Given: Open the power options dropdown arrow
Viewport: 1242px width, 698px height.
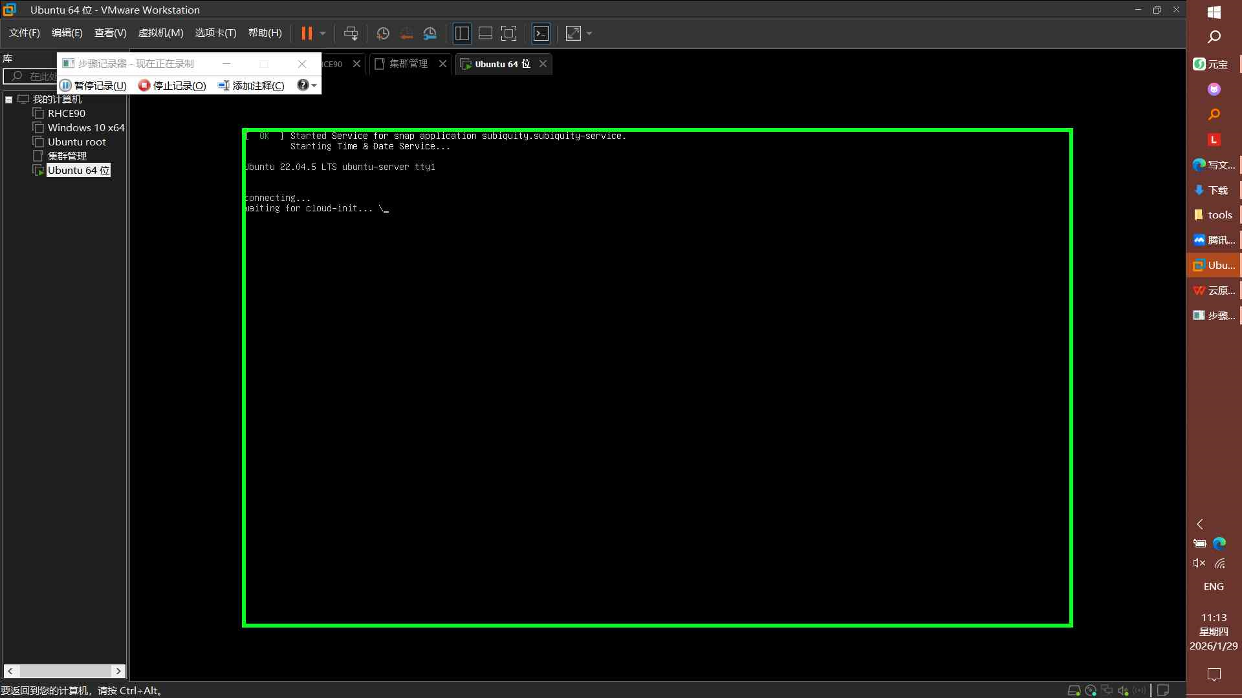Looking at the screenshot, I should coord(323,34).
